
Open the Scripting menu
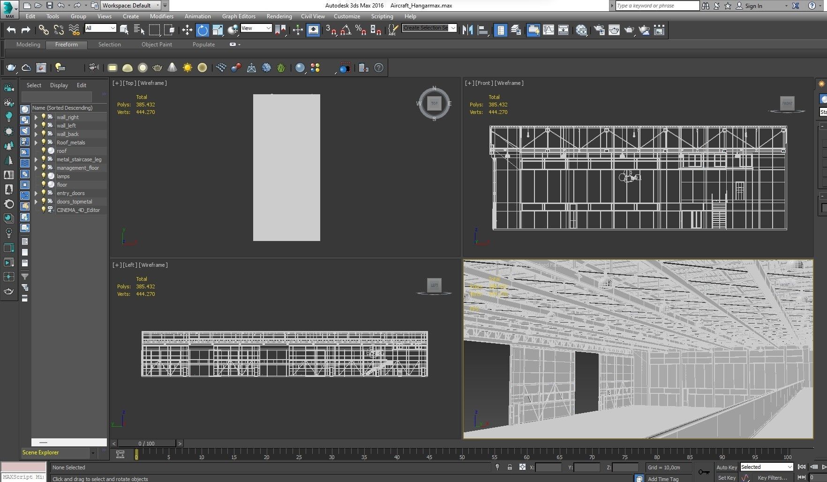382,16
